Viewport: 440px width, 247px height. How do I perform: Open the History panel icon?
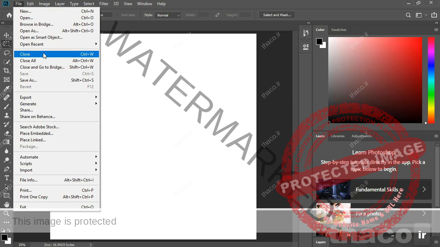[x=306, y=33]
